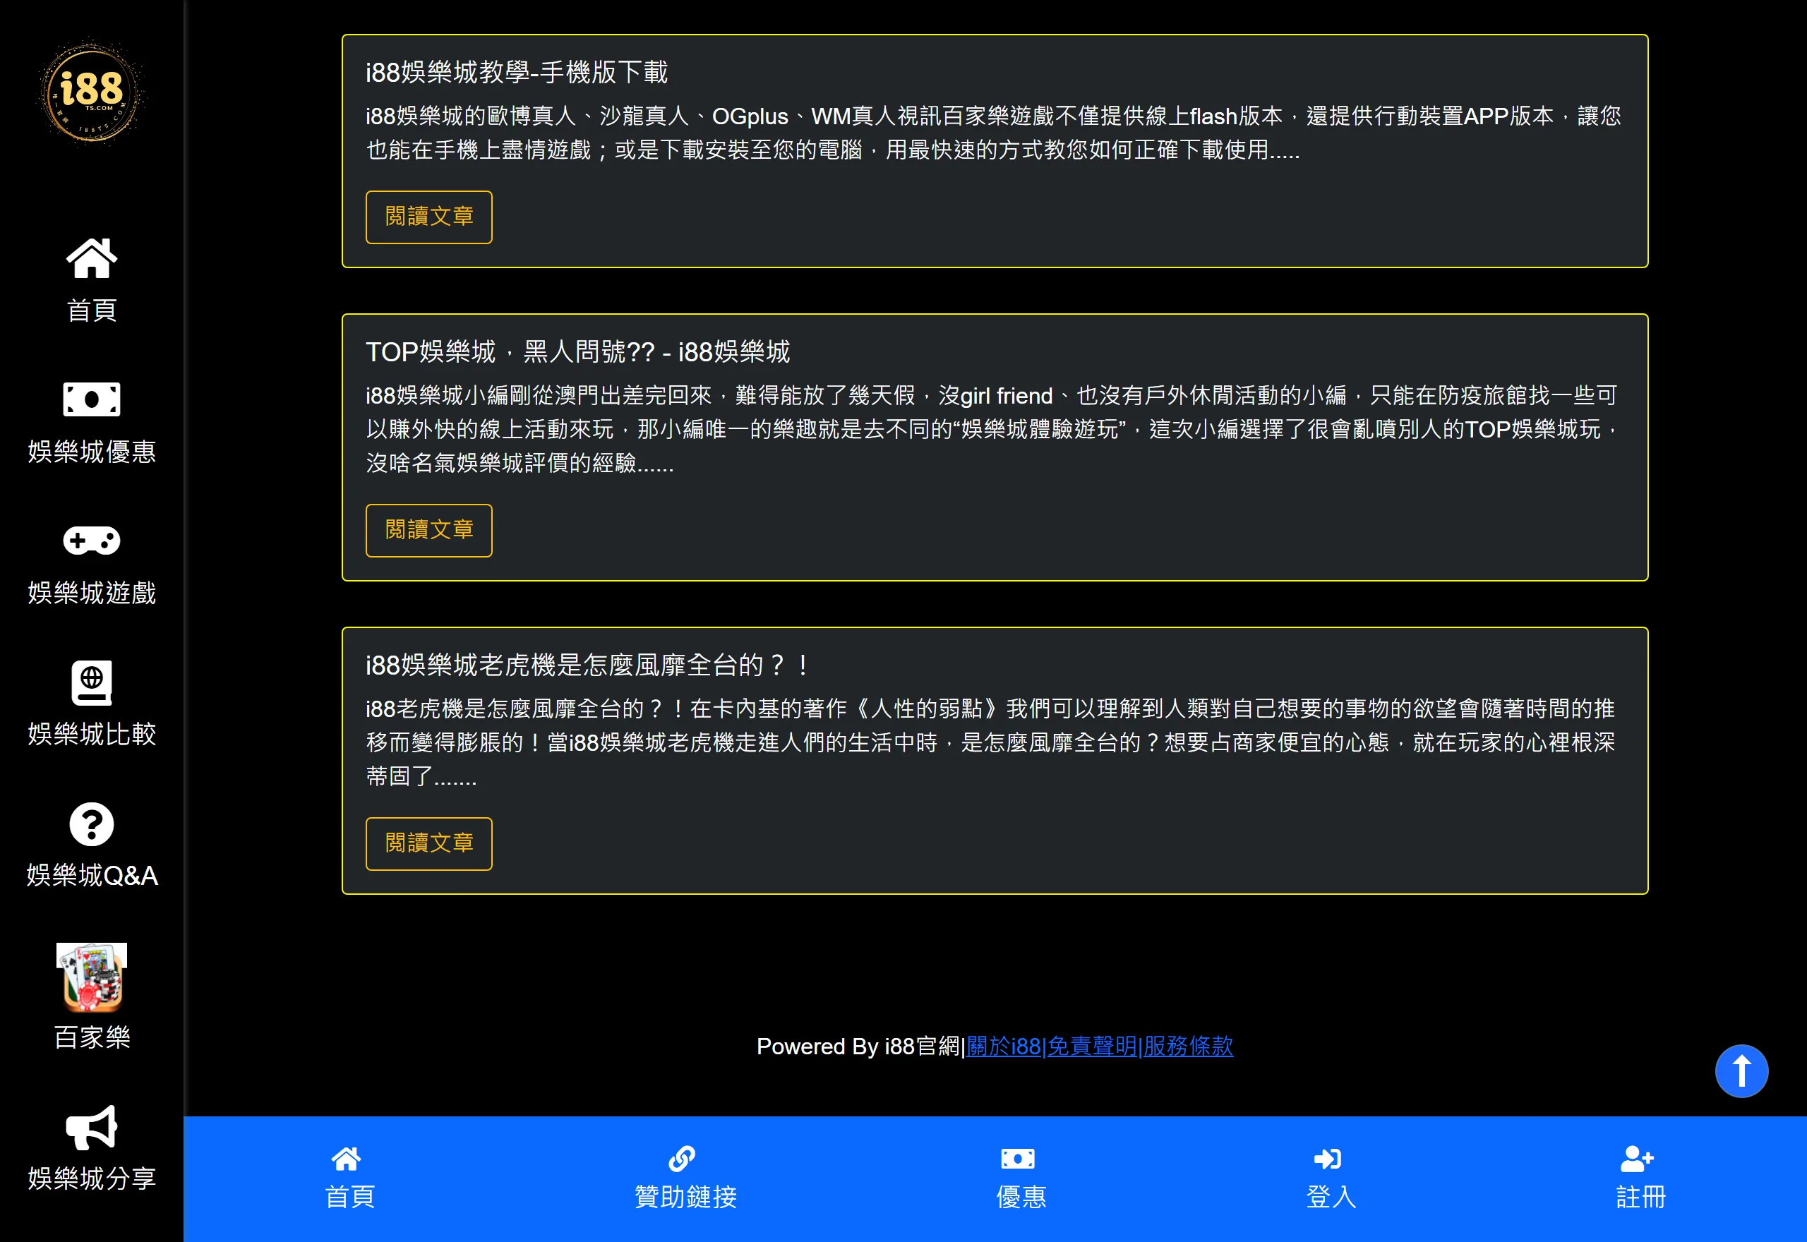Open the 百家樂 cards image icon
The height and width of the screenshot is (1242, 1807).
click(92, 977)
